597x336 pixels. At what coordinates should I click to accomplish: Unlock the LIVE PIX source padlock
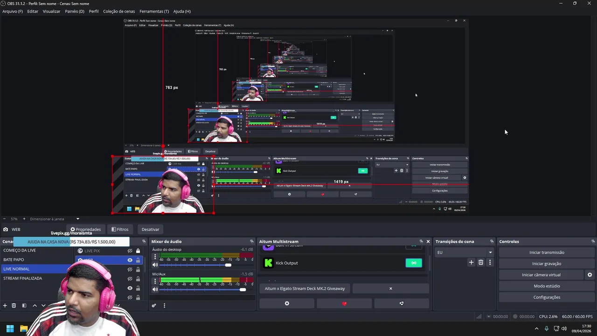click(x=138, y=251)
